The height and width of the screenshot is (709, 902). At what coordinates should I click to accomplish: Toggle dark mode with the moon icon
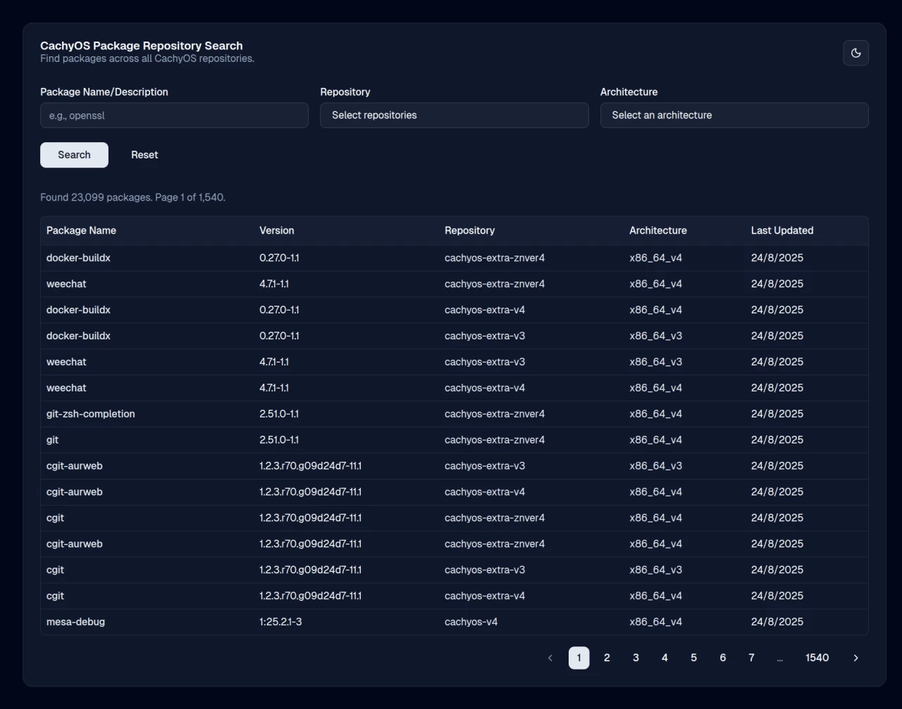coord(855,53)
